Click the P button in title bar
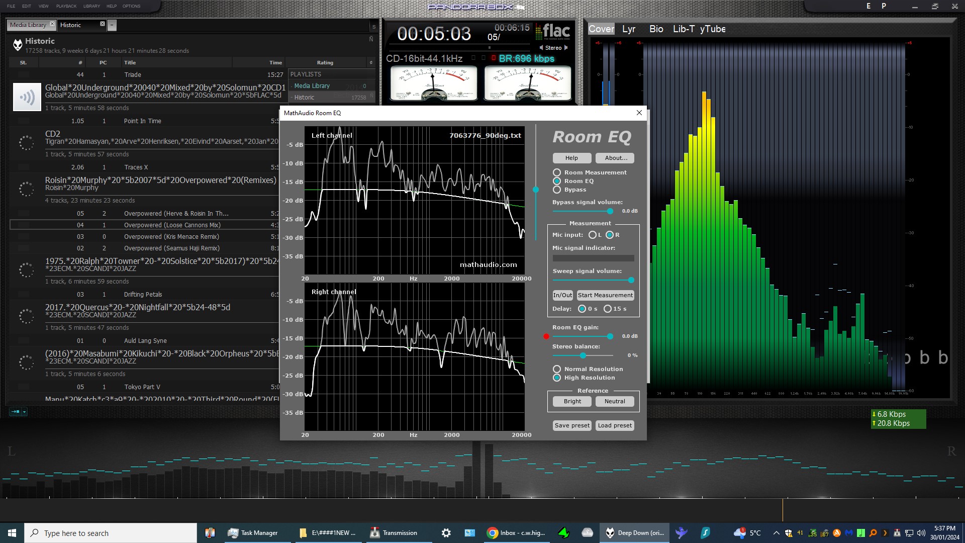The image size is (965, 543). click(x=884, y=6)
